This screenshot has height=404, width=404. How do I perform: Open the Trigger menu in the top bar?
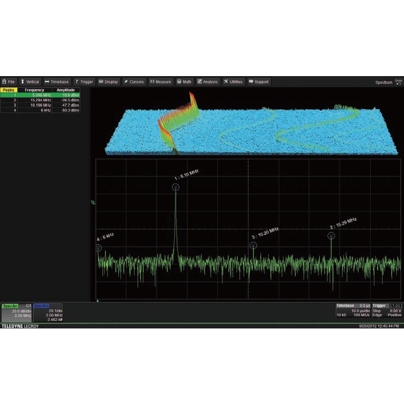point(84,82)
